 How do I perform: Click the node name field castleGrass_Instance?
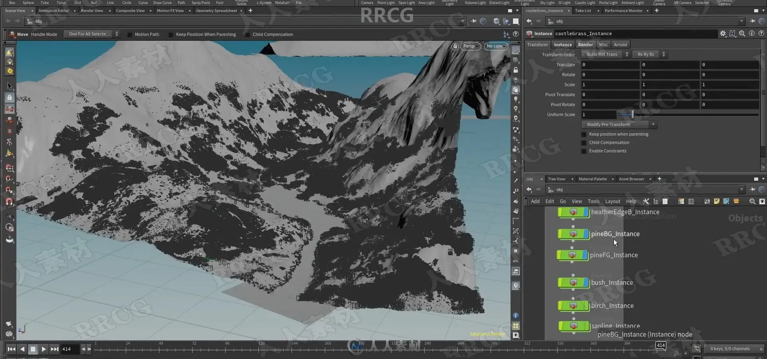point(635,34)
